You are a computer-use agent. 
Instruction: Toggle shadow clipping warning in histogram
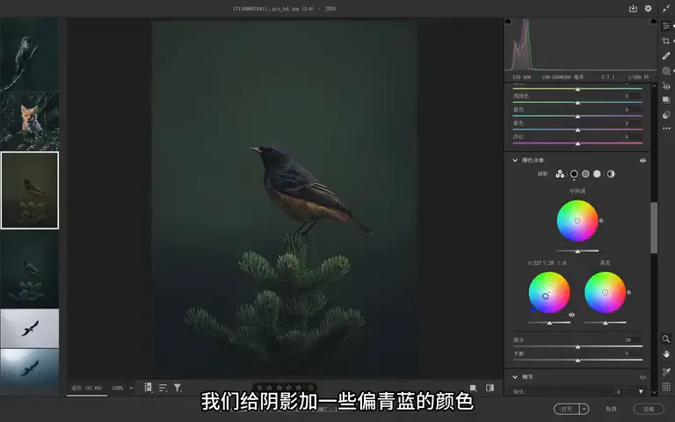point(508,21)
